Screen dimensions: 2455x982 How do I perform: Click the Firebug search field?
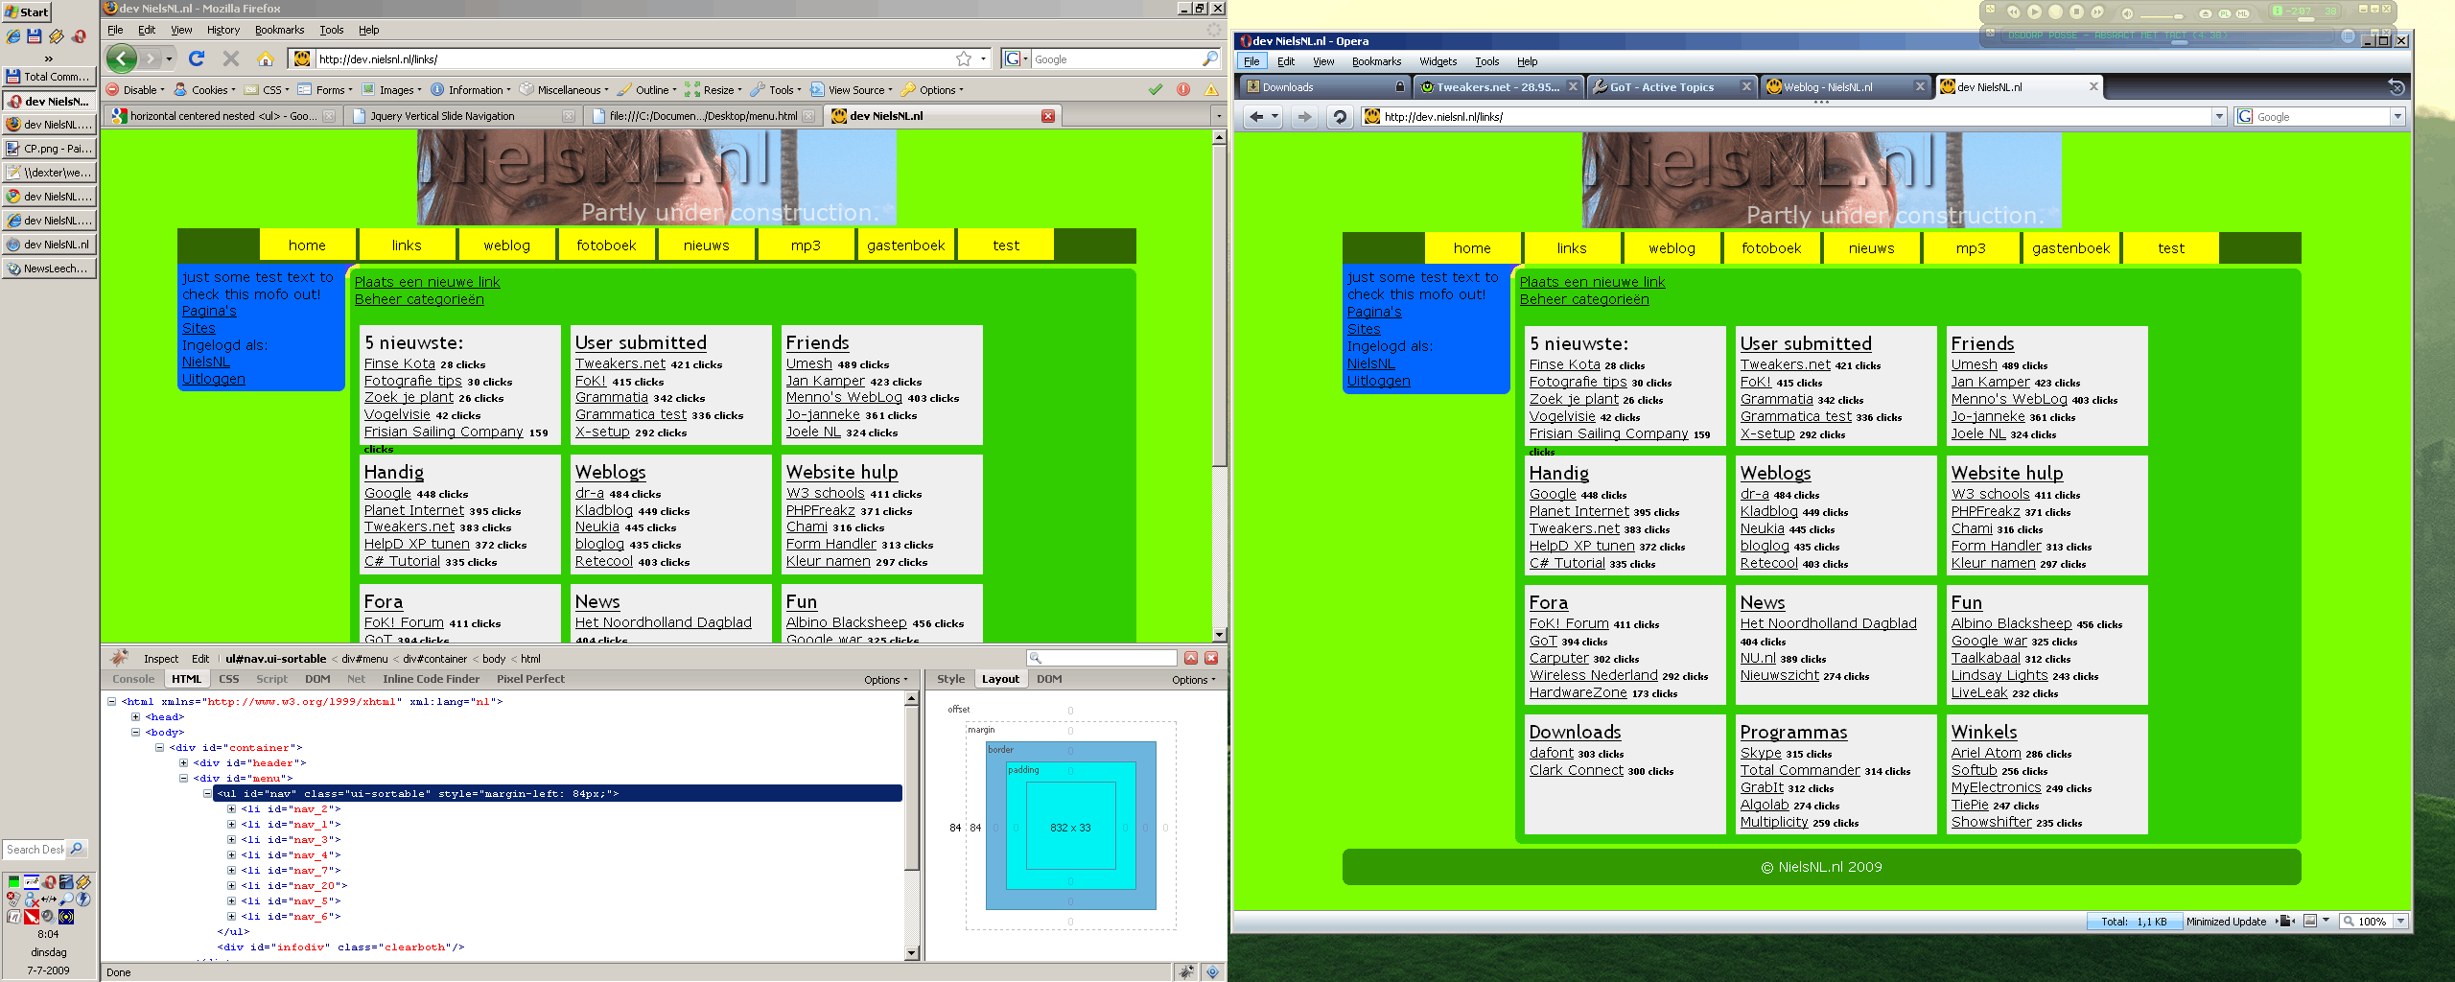(1102, 658)
